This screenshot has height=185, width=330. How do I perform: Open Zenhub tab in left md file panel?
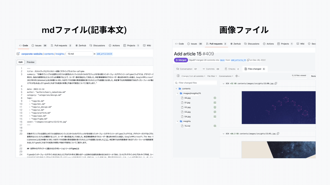click(81, 46)
